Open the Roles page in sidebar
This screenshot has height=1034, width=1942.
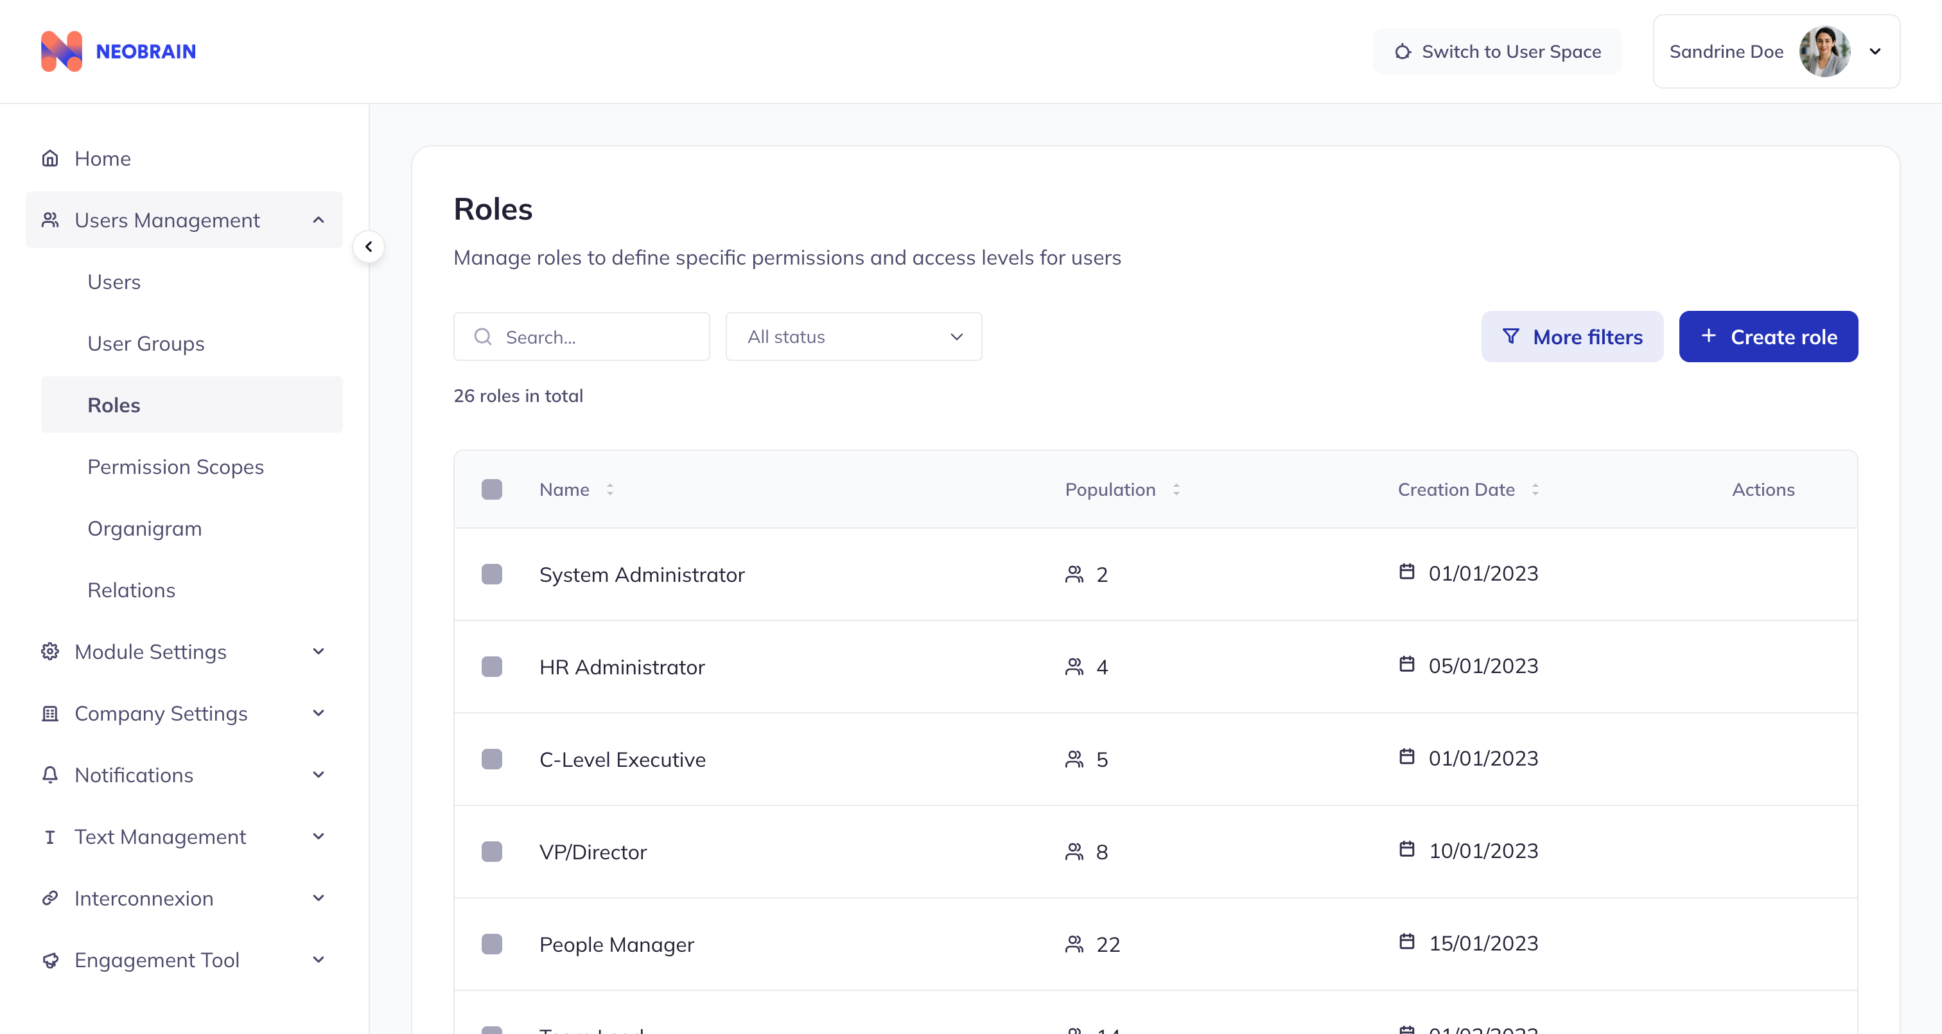[114, 404]
